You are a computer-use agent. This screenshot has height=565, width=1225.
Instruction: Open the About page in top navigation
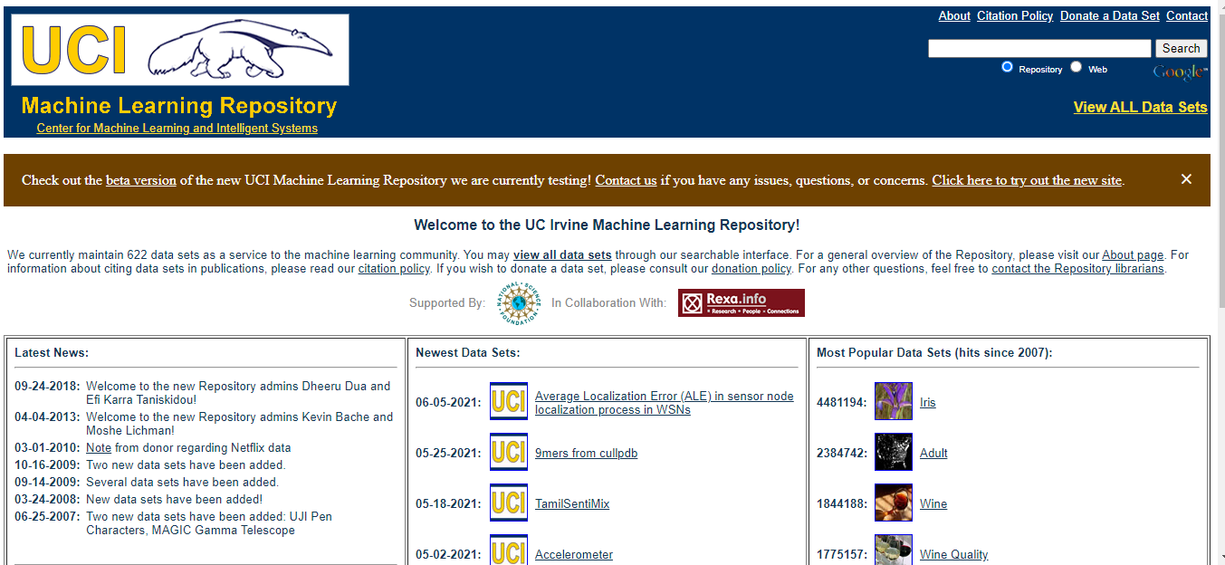click(x=954, y=15)
